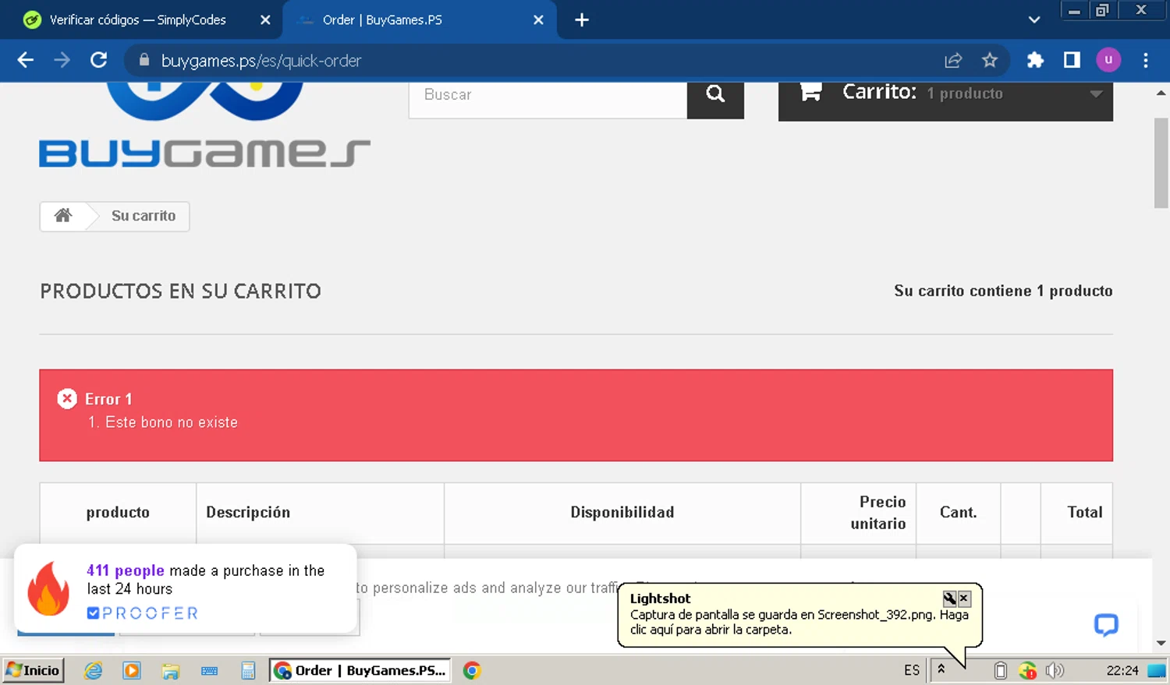The width and height of the screenshot is (1170, 685).
Task: Click the 22:24 system clock
Action: pyautogui.click(x=1122, y=670)
